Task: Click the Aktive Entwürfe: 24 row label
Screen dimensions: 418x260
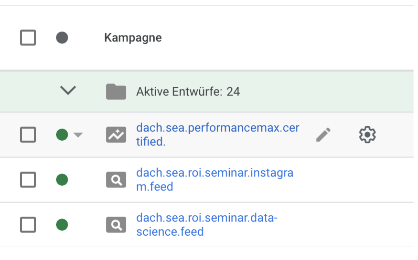Action: 188,92
